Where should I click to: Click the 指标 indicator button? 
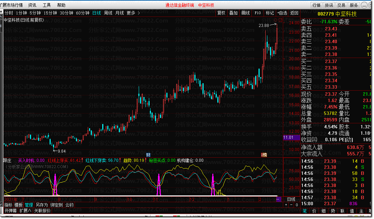click(8, 205)
